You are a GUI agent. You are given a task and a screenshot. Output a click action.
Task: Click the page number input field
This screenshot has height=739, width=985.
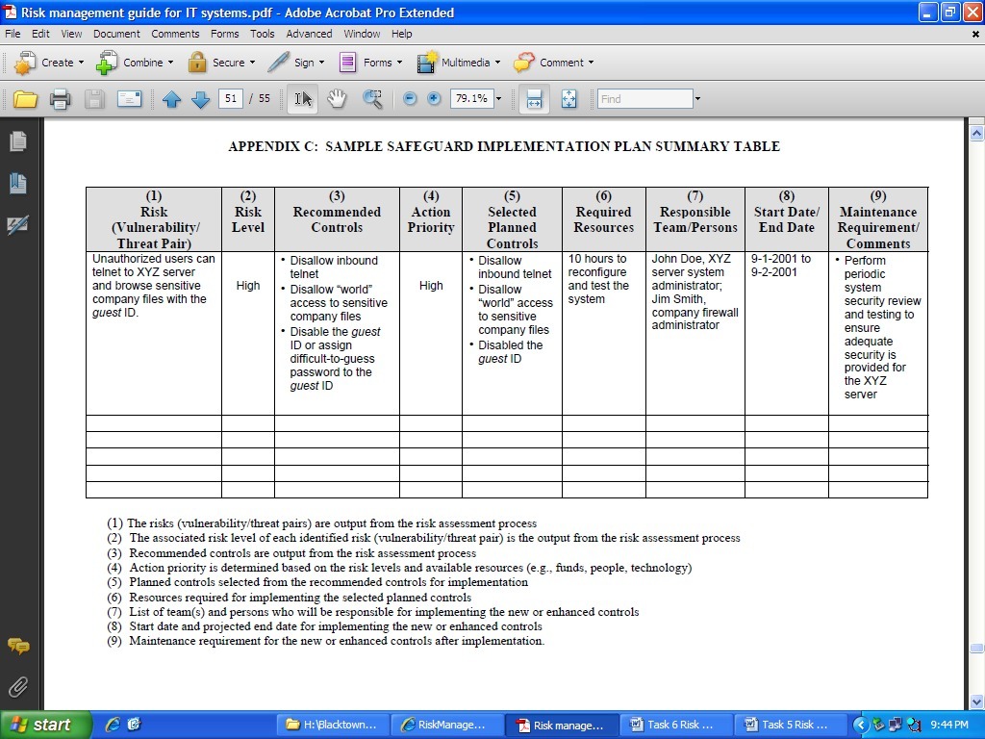(231, 99)
